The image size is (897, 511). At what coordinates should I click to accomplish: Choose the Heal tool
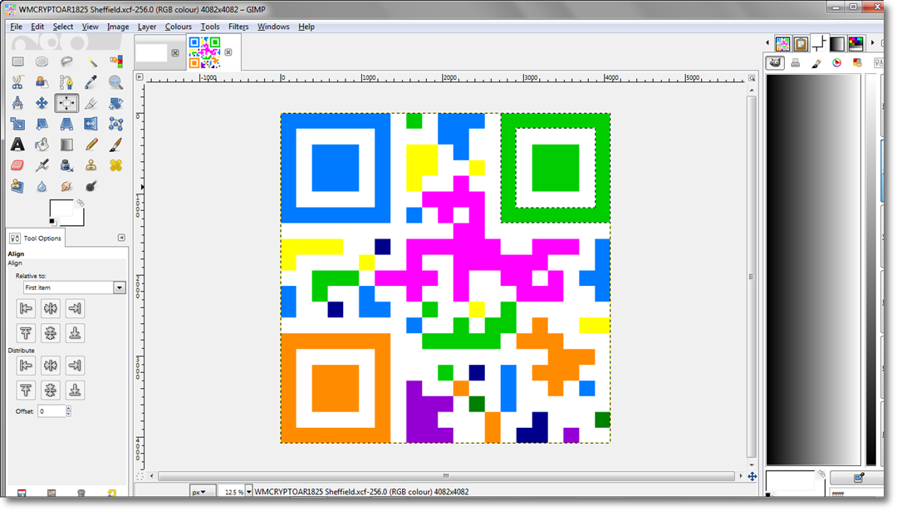116,165
